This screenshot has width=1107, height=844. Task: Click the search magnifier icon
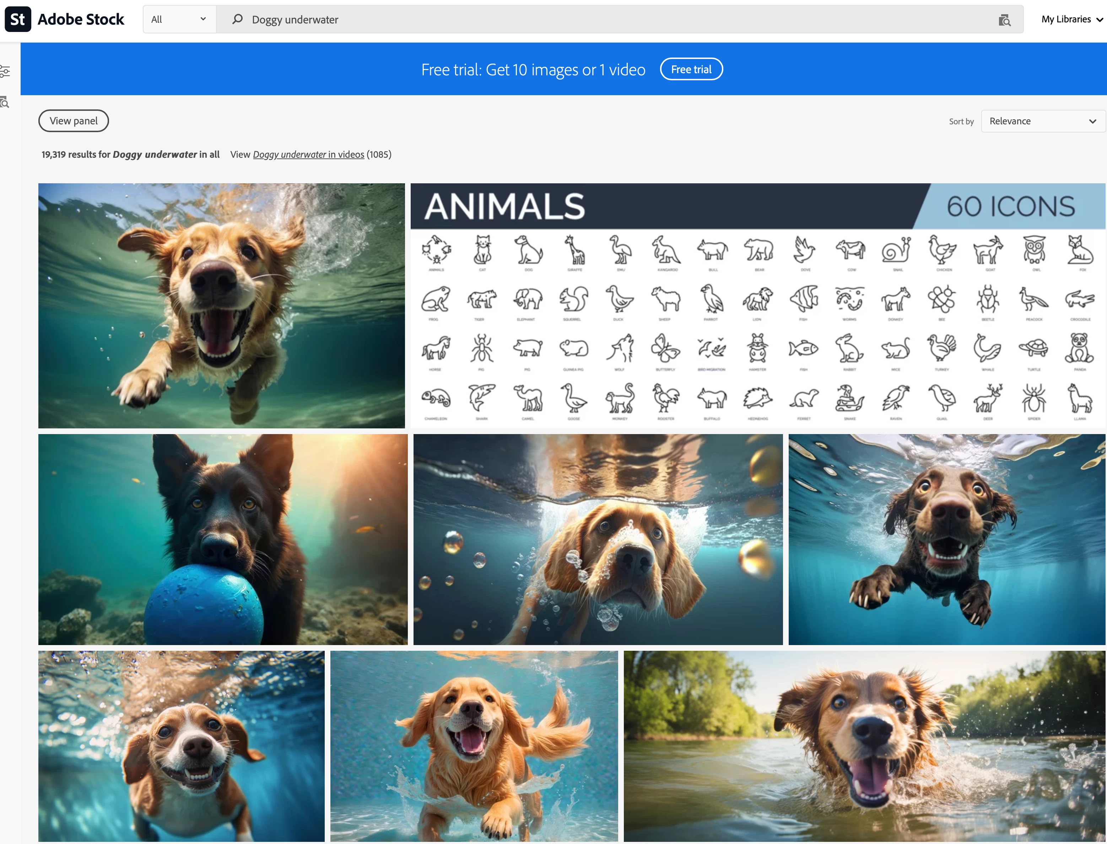click(237, 19)
